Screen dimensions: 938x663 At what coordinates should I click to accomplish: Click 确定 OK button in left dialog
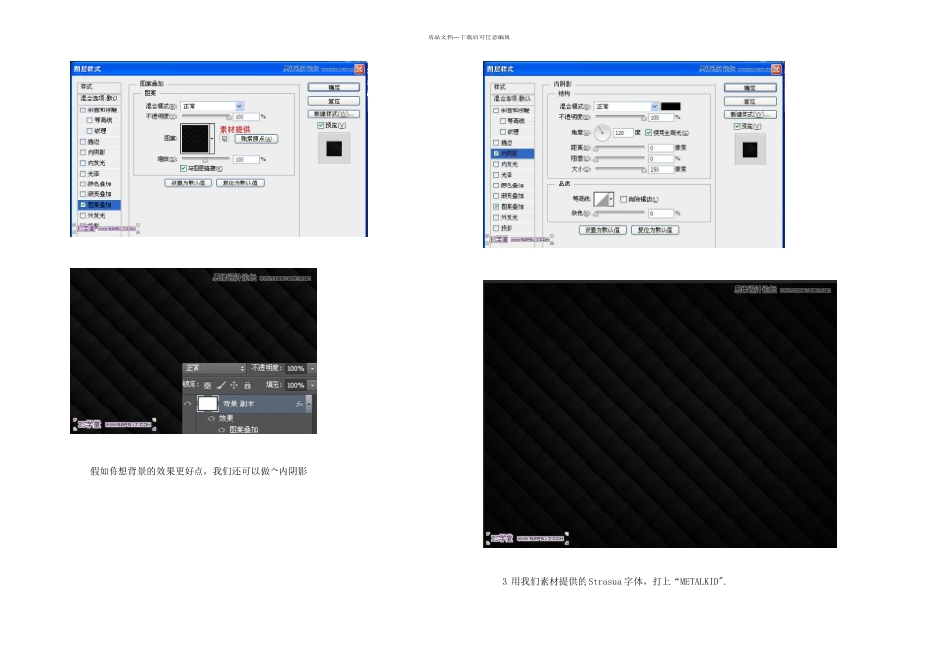[334, 87]
